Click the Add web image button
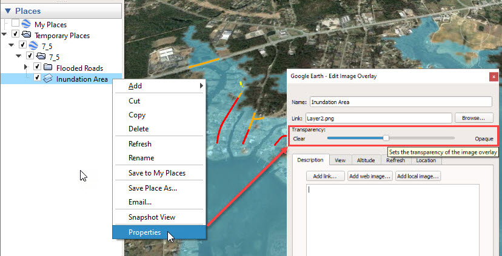 (370, 177)
